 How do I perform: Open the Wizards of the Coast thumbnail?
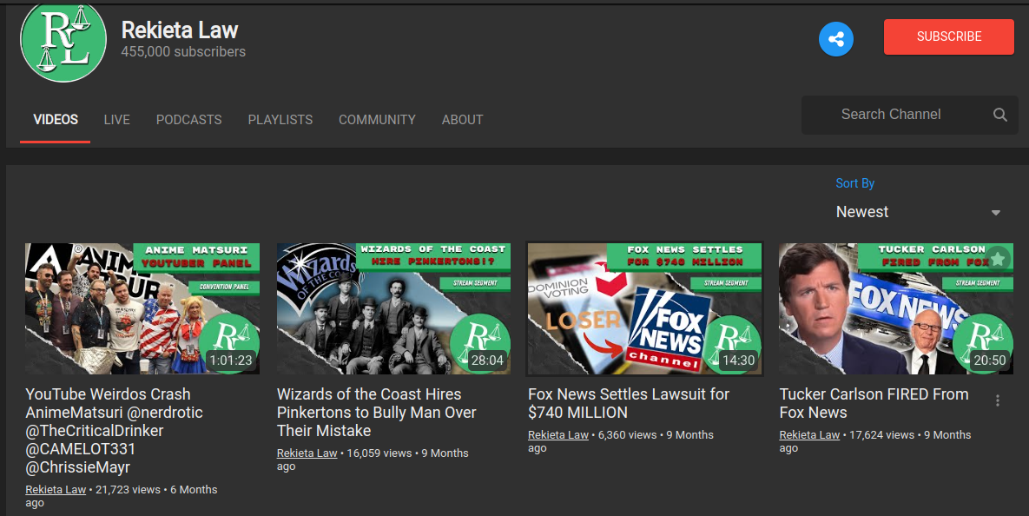point(393,308)
